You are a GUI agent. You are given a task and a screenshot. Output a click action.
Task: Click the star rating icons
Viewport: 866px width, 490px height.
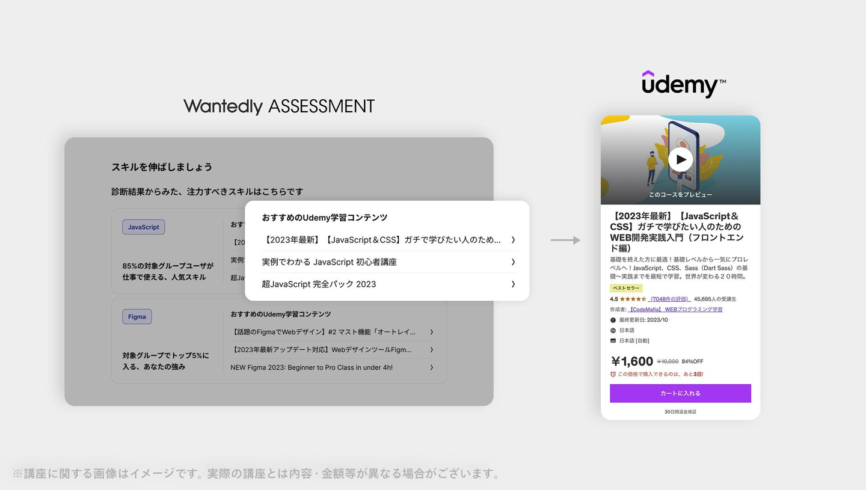633,299
